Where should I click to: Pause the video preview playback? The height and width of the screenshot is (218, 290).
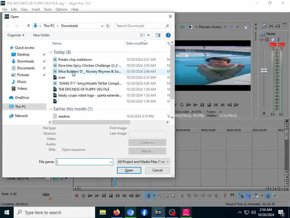pos(202,105)
